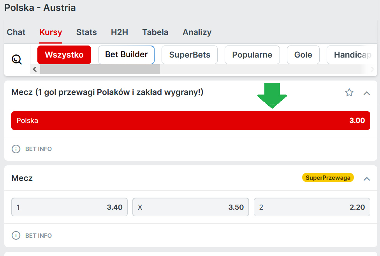Collapse the Mecz odds section

(366, 179)
